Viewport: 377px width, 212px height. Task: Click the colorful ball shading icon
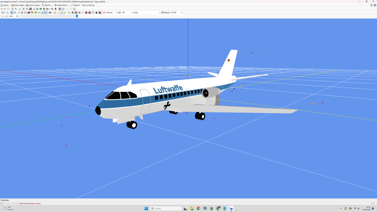(x=73, y=13)
